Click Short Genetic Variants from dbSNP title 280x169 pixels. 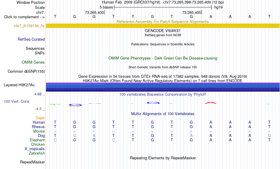click(x=163, y=67)
